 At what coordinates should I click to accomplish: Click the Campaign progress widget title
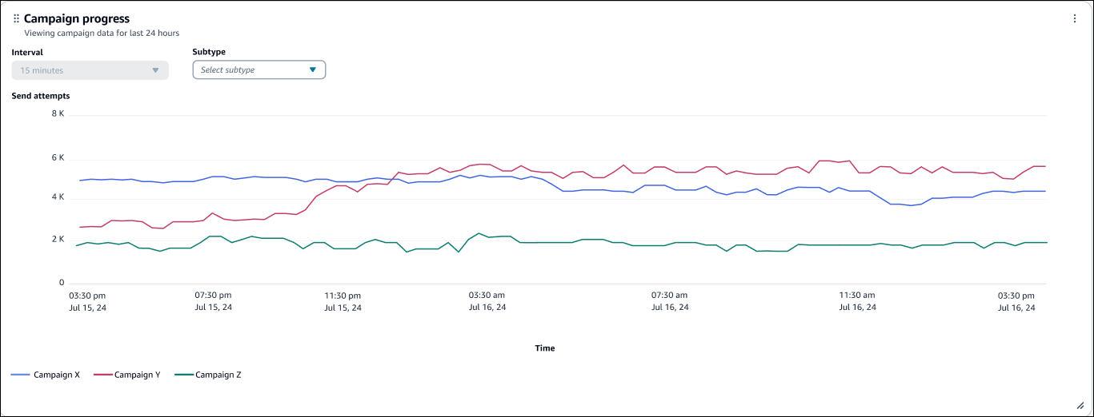click(x=77, y=18)
